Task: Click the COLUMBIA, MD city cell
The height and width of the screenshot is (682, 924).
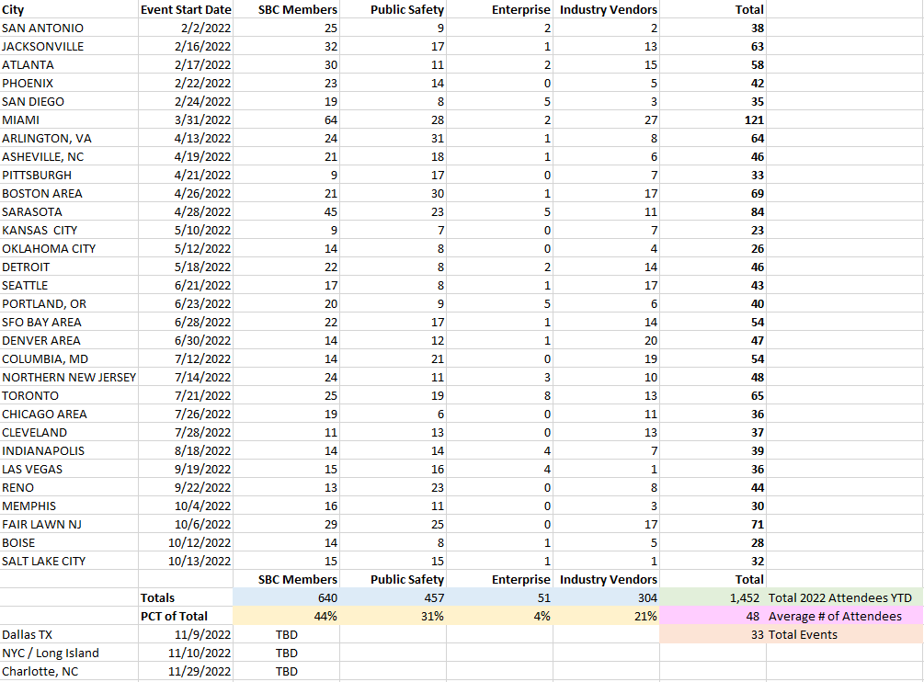Action: tap(69, 358)
